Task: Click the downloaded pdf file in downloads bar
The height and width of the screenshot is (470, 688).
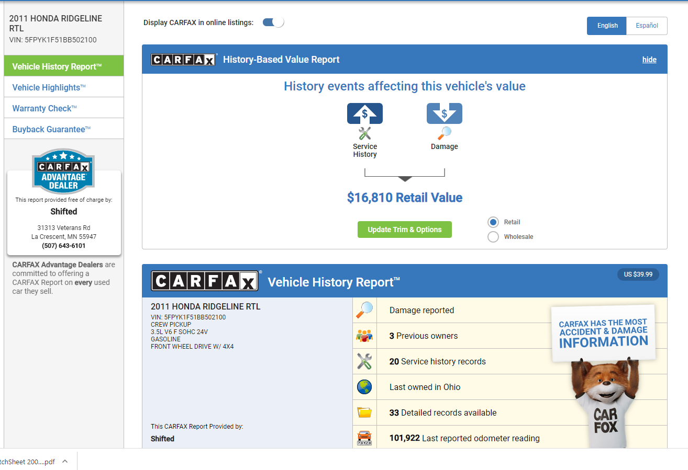Action: point(27,461)
